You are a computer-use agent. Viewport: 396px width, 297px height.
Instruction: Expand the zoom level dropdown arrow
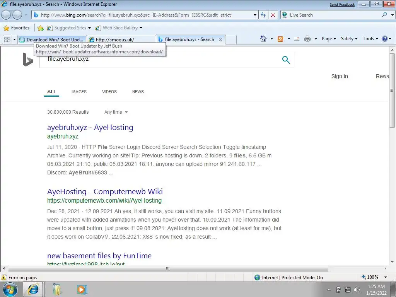tap(386, 277)
